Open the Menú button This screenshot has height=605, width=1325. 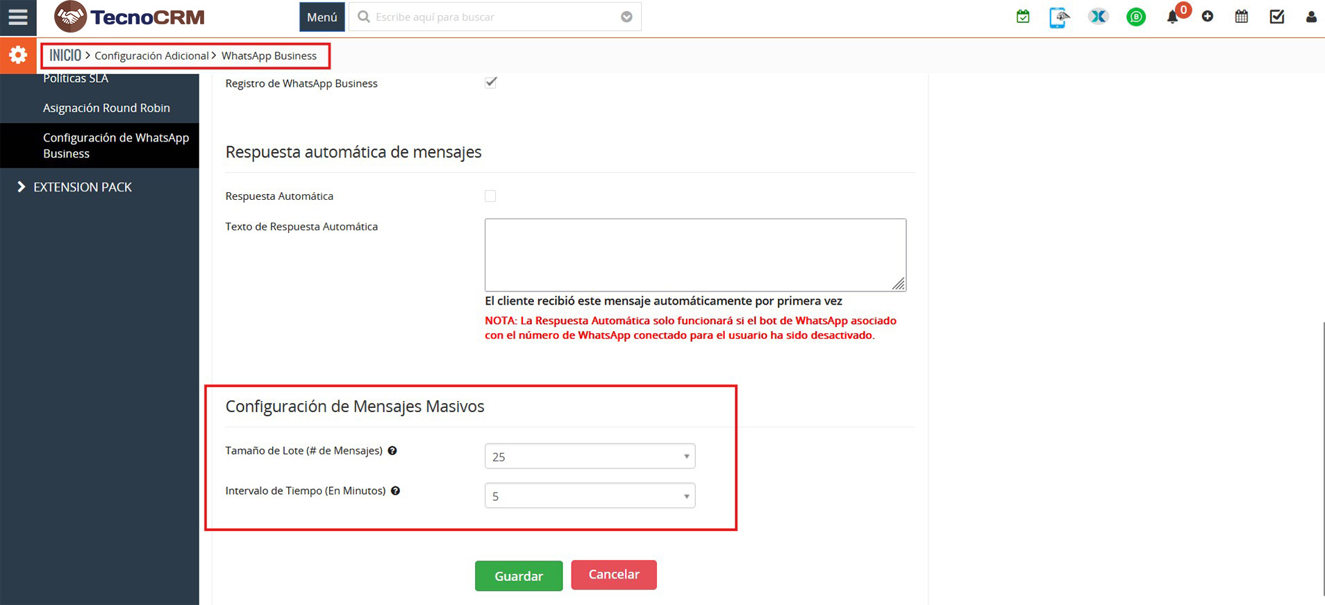(x=322, y=17)
